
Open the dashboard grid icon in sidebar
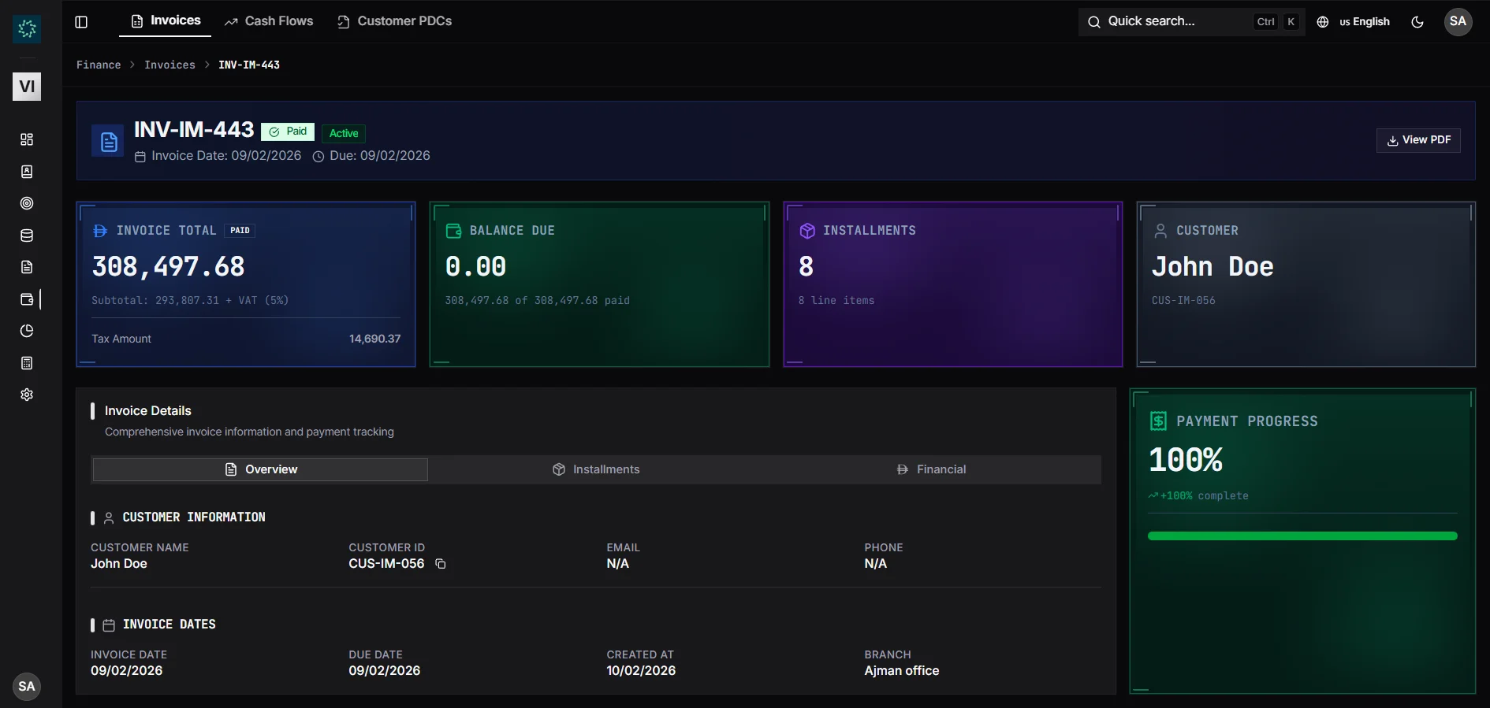click(27, 139)
